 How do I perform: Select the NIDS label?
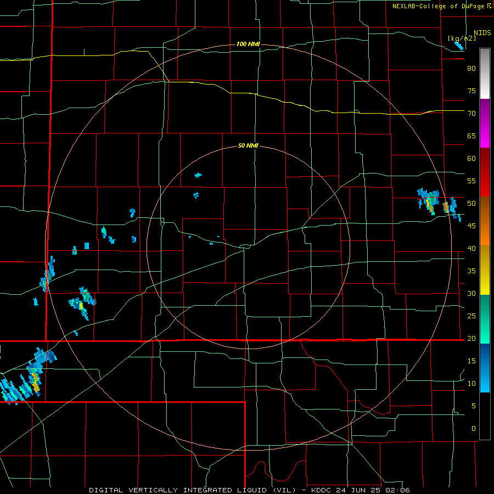(482, 32)
